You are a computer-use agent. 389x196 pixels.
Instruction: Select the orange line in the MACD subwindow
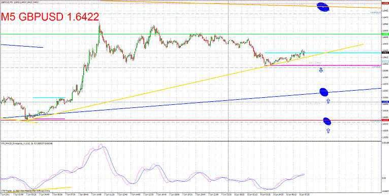(51, 188)
